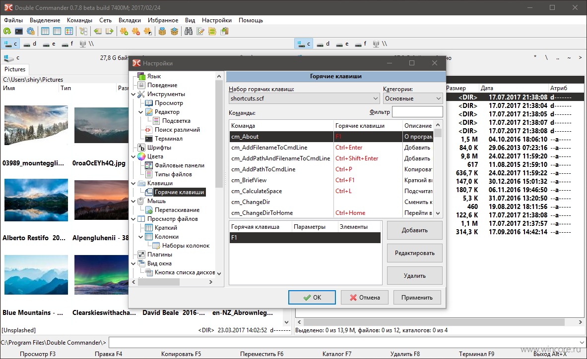
Task: Click the Blue Mountains thumbnail
Action: [36, 275]
